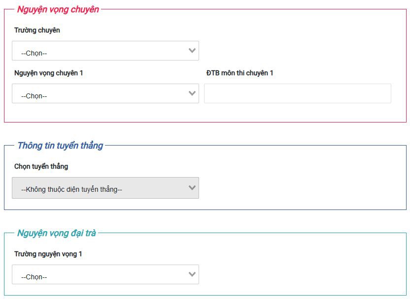Click the "Trường chuyên" field label
Screen dimensions: 410x299
pyautogui.click(x=37, y=30)
